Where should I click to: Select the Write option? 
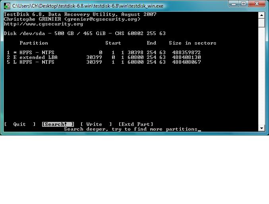coord(96,124)
